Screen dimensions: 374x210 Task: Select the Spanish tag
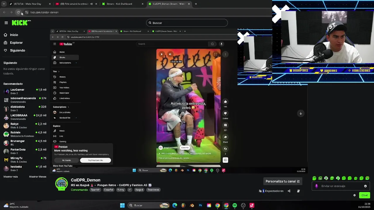click(x=95, y=190)
